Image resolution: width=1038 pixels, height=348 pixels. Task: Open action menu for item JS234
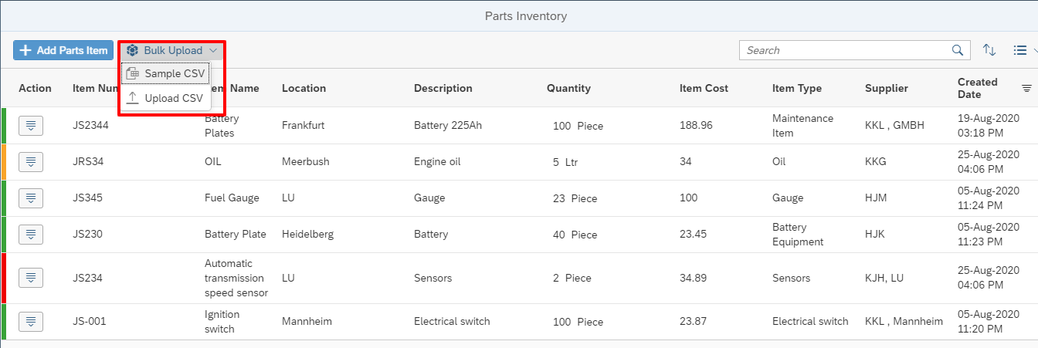[x=31, y=278]
